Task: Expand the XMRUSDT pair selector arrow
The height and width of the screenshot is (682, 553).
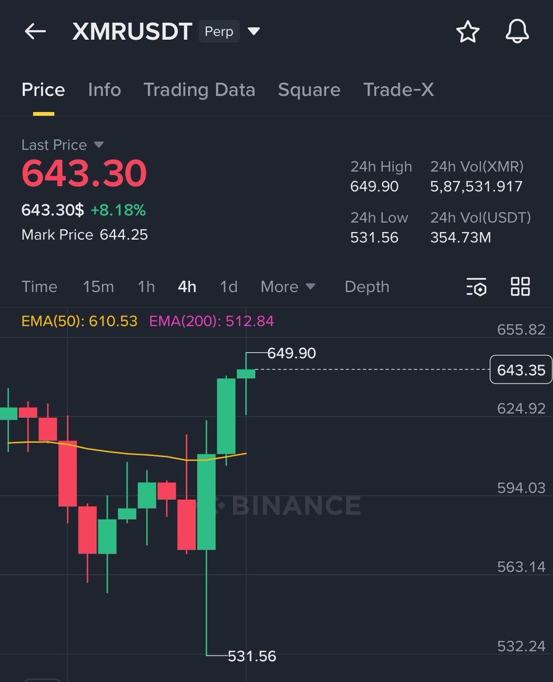Action: click(253, 31)
